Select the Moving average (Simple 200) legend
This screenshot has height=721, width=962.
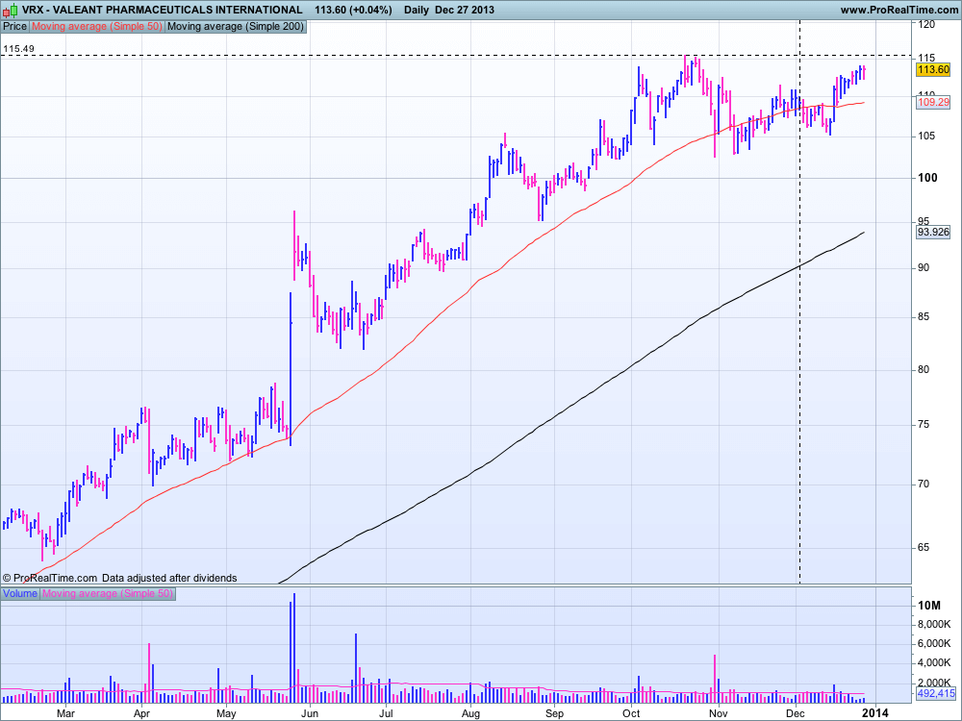pos(235,26)
